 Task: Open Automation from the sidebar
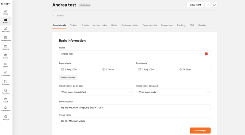coord(5,109)
